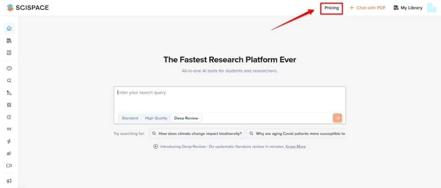Submit search with the orange arrow button

(337, 118)
